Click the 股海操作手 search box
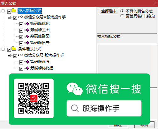Image resolution: width=158 pixels, height=129 pixels. (x=104, y=108)
